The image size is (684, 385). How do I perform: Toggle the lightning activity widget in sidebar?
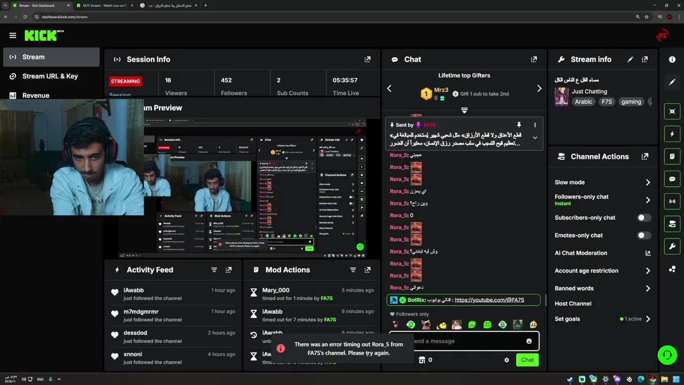[x=672, y=134]
